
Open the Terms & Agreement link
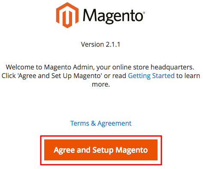point(101,123)
